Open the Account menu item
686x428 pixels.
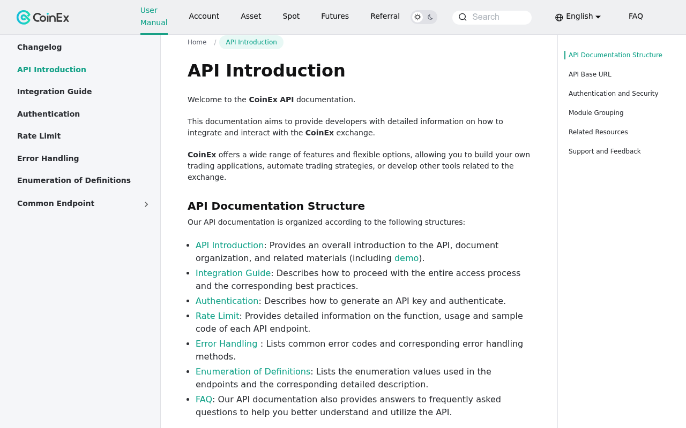(204, 16)
